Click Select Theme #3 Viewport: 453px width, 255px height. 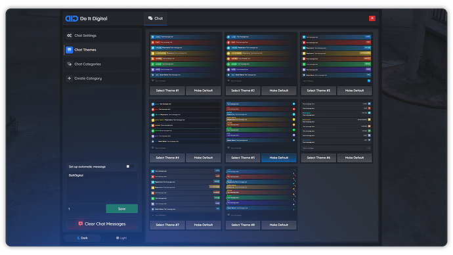[318, 91]
